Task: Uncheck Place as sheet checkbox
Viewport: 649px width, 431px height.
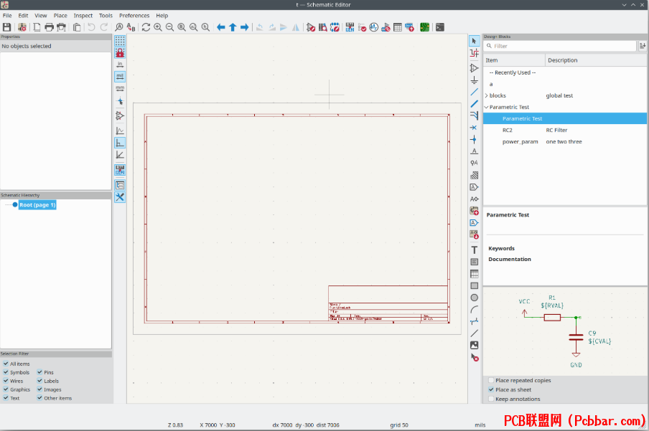Action: pyautogui.click(x=491, y=389)
